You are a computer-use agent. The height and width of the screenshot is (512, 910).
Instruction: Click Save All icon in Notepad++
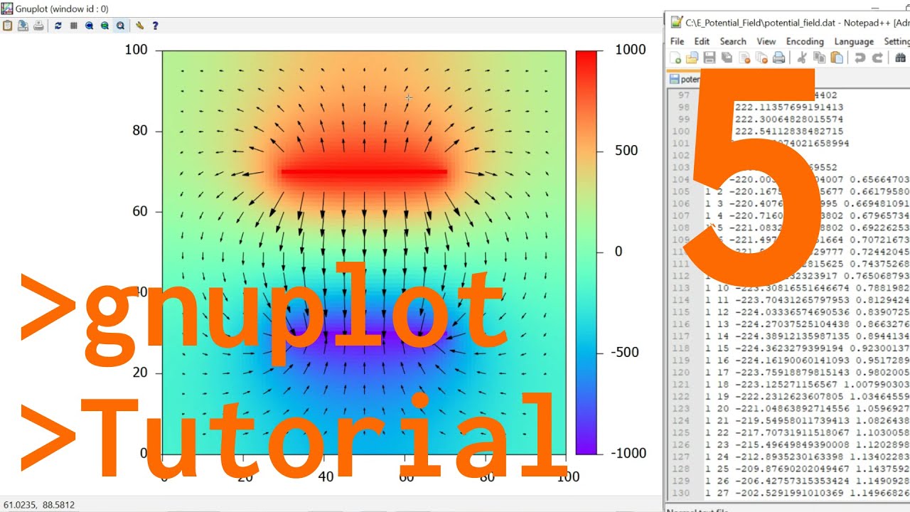[x=727, y=58]
